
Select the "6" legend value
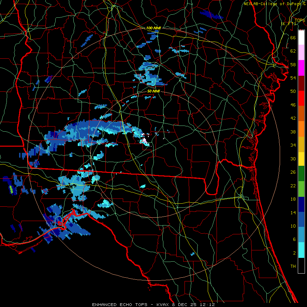294,239
